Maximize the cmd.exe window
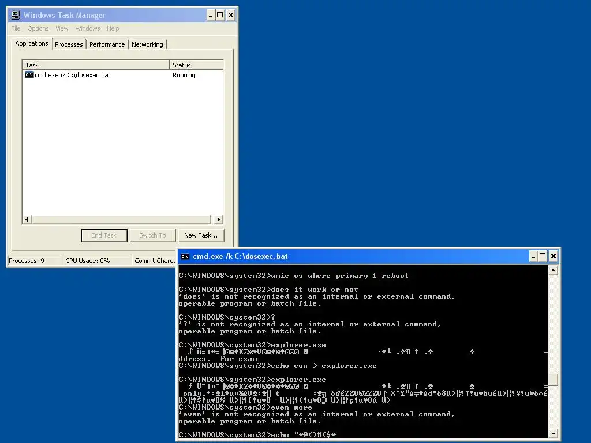The height and width of the screenshot is (443, 591). click(x=543, y=257)
